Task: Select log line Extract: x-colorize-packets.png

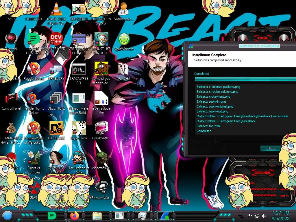Action: coord(219,87)
